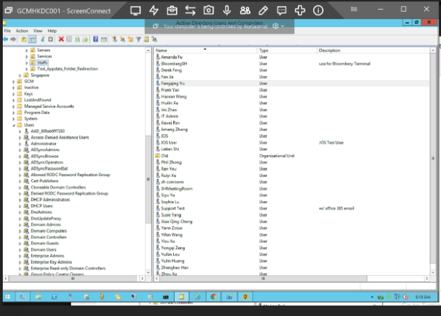The height and width of the screenshot is (316, 441).
Task: Click the Create new user toolbar icon
Action: pyautogui.click(x=114, y=39)
